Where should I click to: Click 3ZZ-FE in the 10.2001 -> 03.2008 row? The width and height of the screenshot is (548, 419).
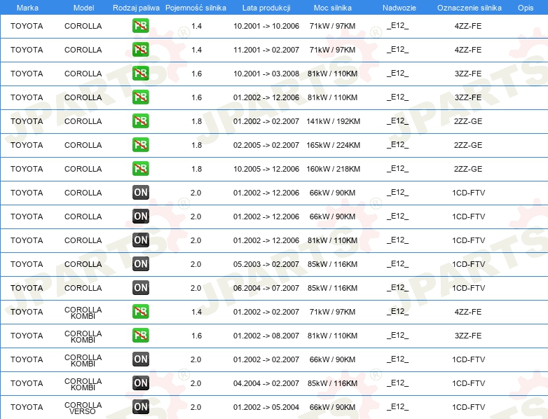[468, 74]
